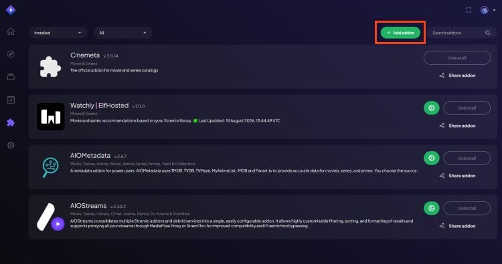Screen dimensions: 502x264
Task: Click the Watchly addon logo
Action: click(x=51, y=116)
